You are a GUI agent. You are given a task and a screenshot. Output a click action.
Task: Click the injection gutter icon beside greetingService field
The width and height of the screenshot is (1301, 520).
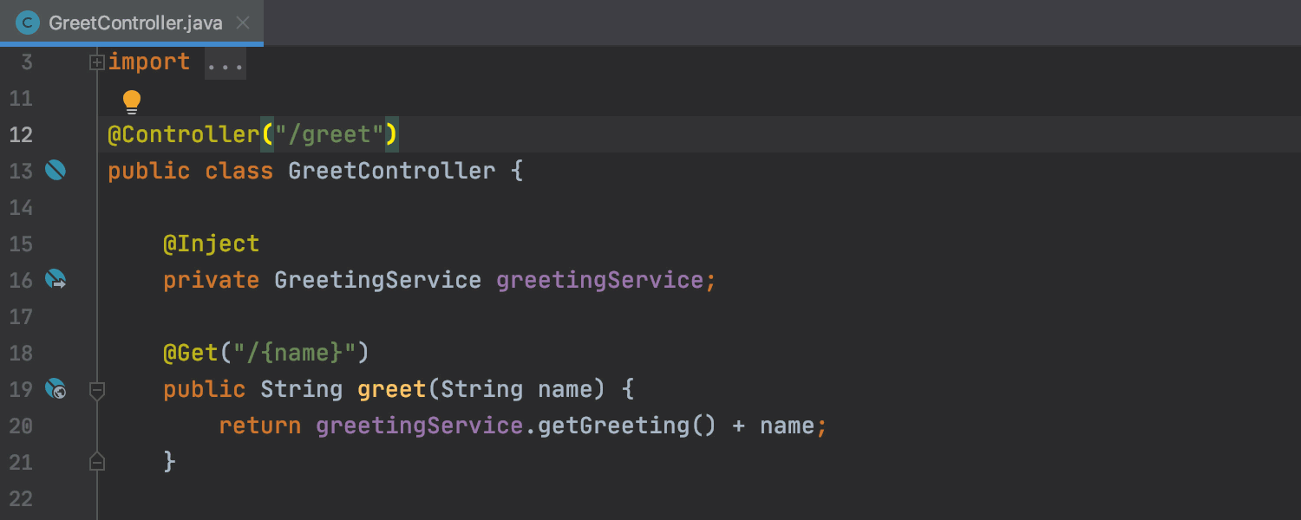click(56, 280)
